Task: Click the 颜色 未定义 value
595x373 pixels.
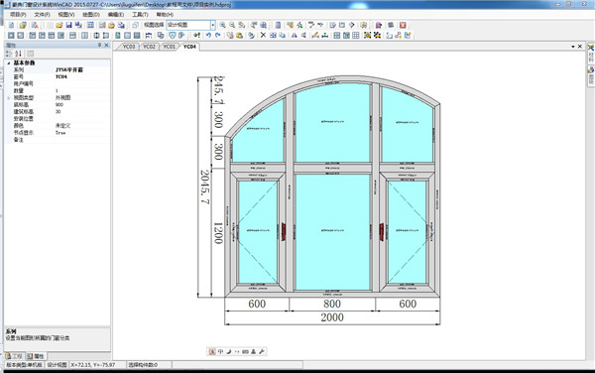Action: point(82,126)
